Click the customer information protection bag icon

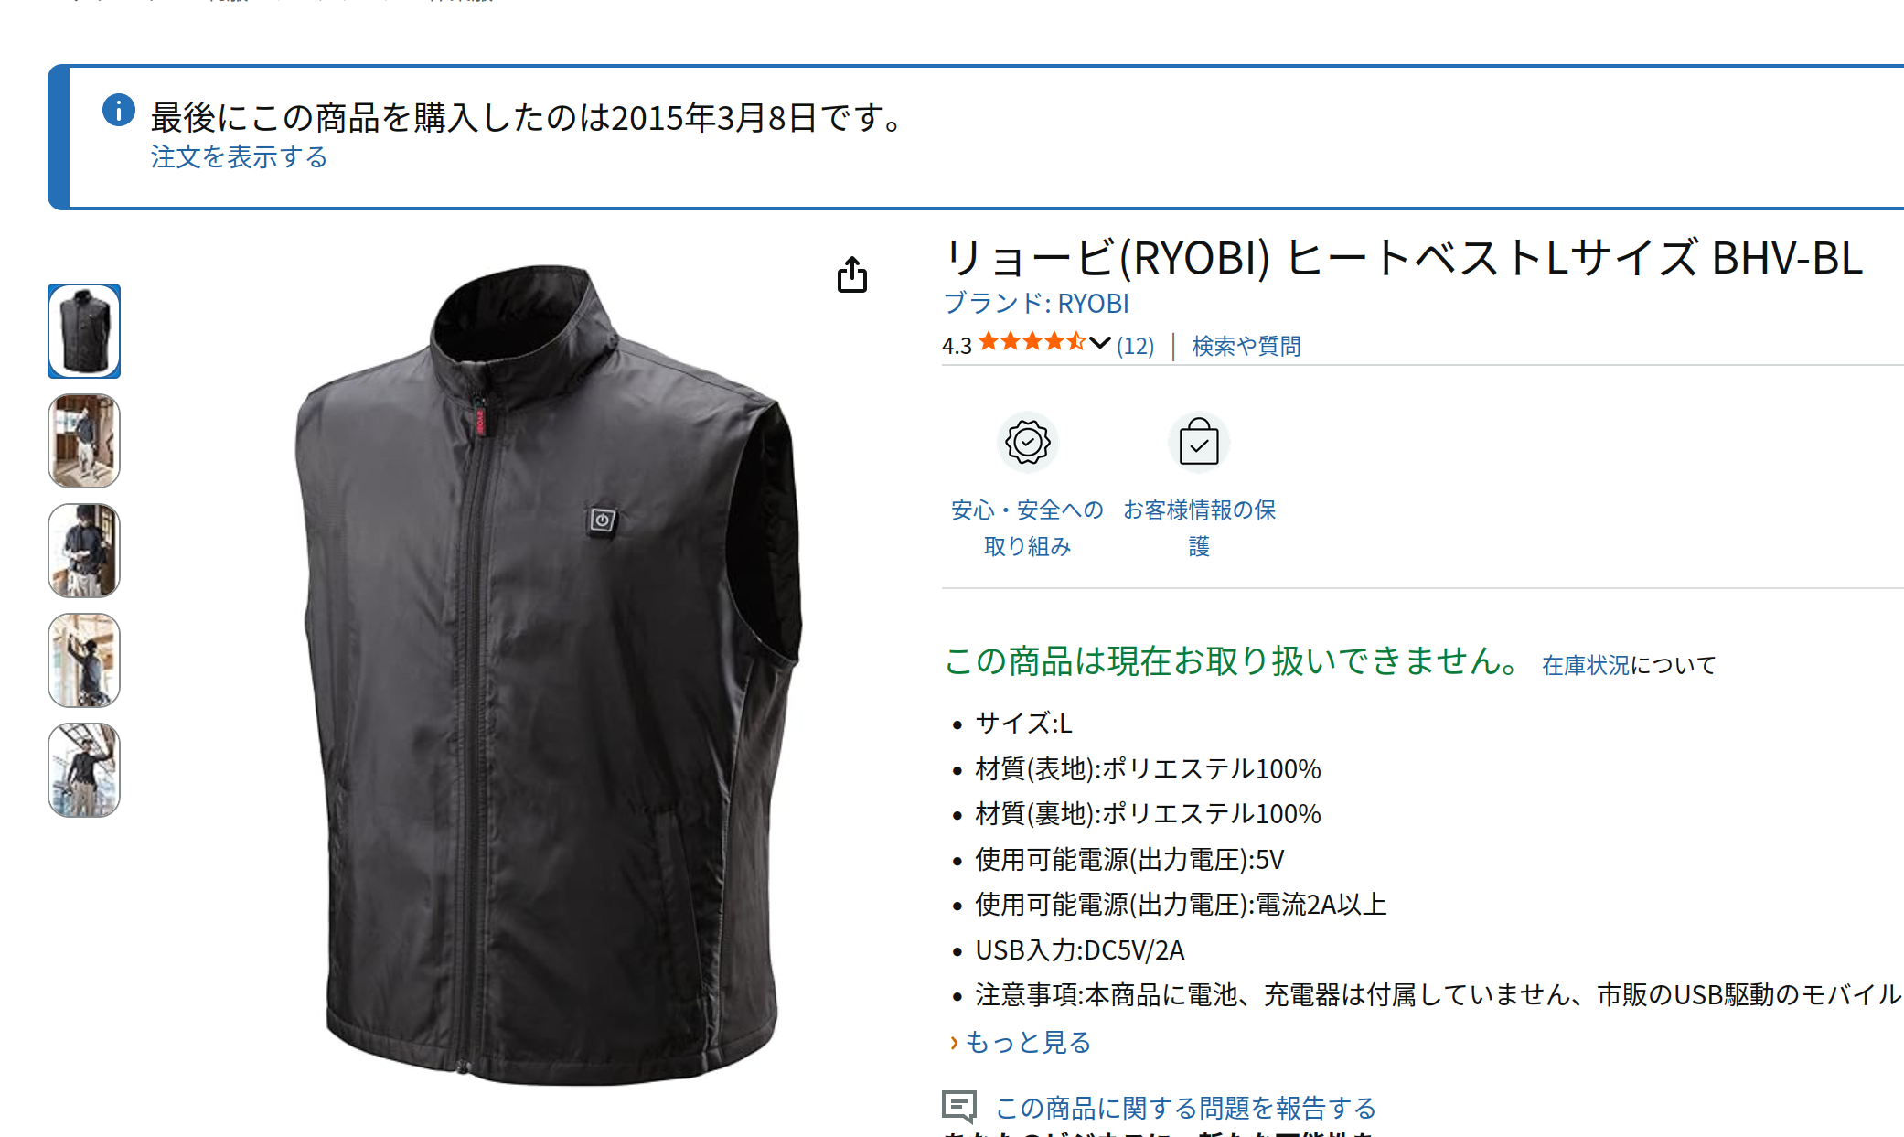(1199, 443)
